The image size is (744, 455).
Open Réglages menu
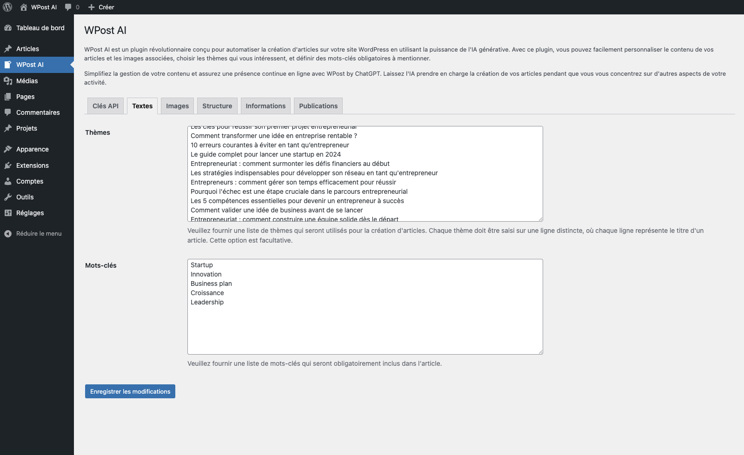pyautogui.click(x=37, y=213)
